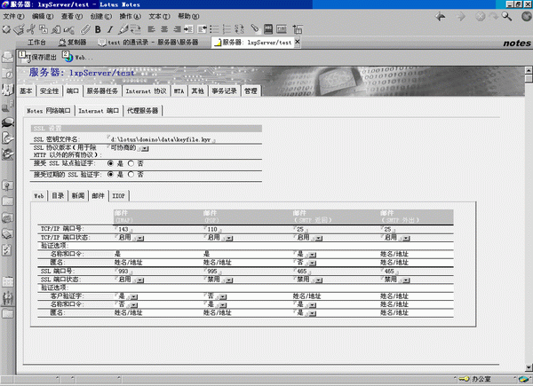This screenshot has width=533, height=386.
Task: Click the 办公室 location in status bar
Action: click(x=481, y=379)
